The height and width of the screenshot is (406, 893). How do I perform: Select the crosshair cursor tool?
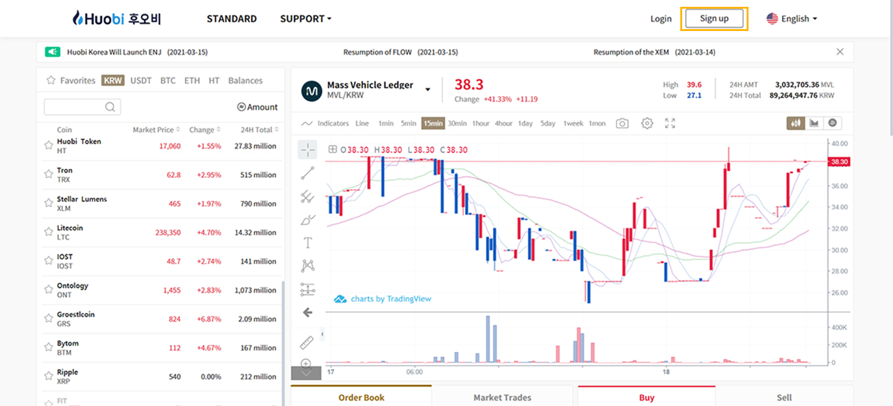(308, 149)
